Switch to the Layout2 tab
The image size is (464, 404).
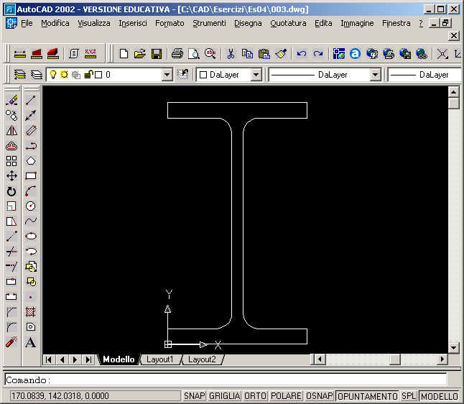pyautogui.click(x=202, y=359)
